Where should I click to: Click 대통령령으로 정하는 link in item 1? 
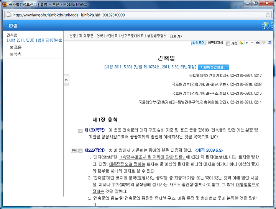tap(127, 164)
